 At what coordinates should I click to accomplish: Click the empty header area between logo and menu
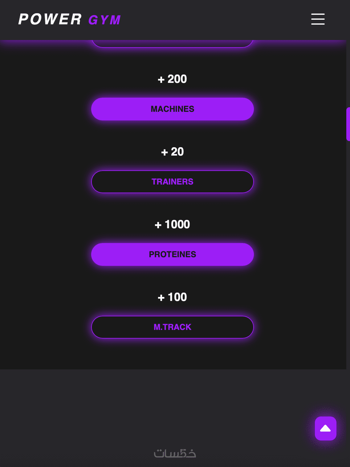click(216, 20)
